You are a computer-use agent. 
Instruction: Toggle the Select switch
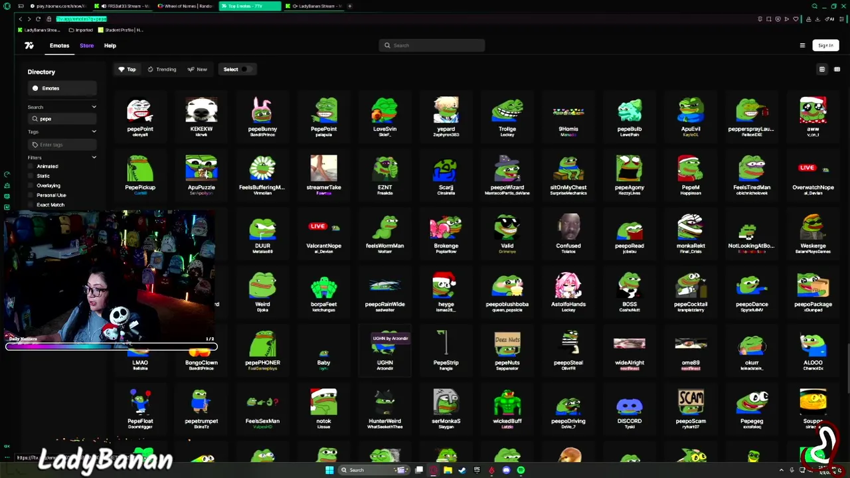click(x=245, y=69)
